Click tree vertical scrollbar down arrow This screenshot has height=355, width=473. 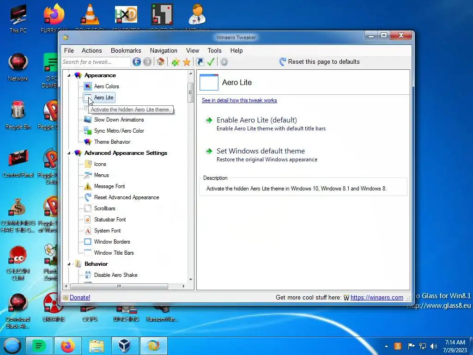191,280
